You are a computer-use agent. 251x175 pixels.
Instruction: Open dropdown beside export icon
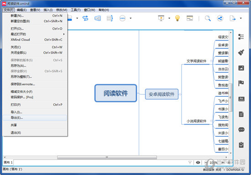(x=241, y=18)
